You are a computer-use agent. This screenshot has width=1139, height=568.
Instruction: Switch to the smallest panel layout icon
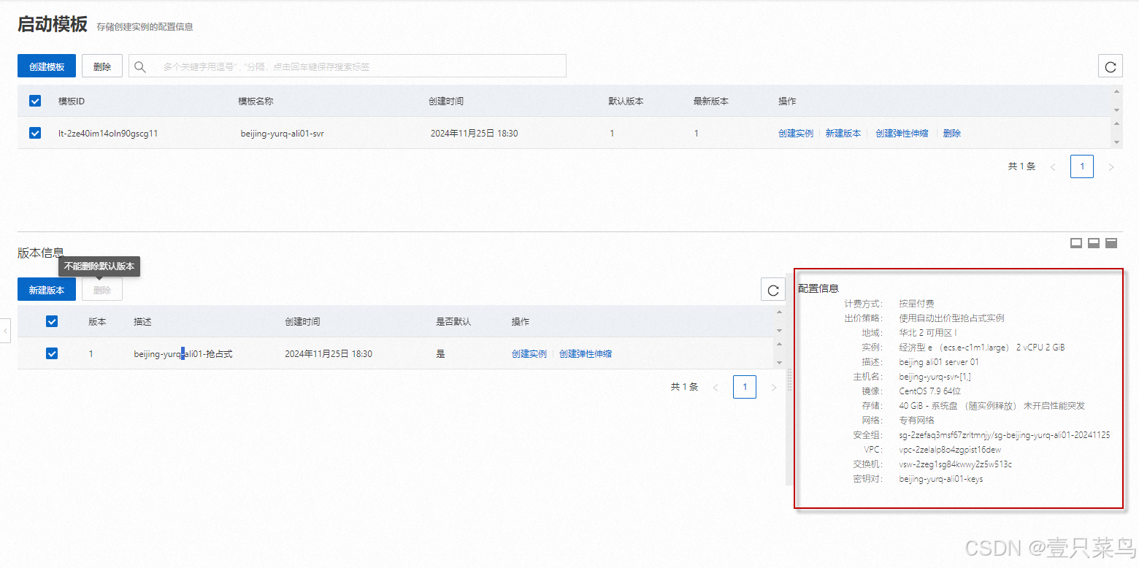click(1076, 243)
